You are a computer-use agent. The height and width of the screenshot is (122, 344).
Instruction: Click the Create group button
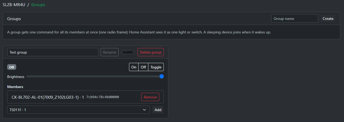328,19
